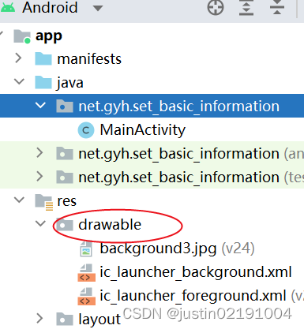Select the drawable folder label
The image size is (304, 329).
click(x=110, y=225)
